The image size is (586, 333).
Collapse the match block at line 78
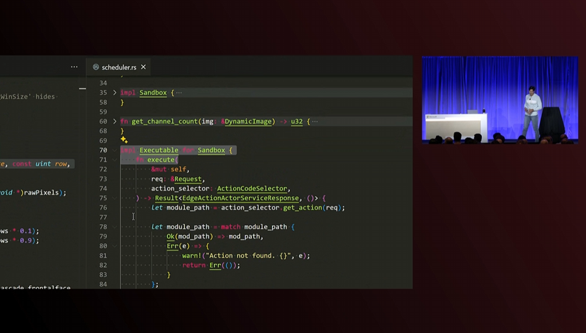coord(114,227)
